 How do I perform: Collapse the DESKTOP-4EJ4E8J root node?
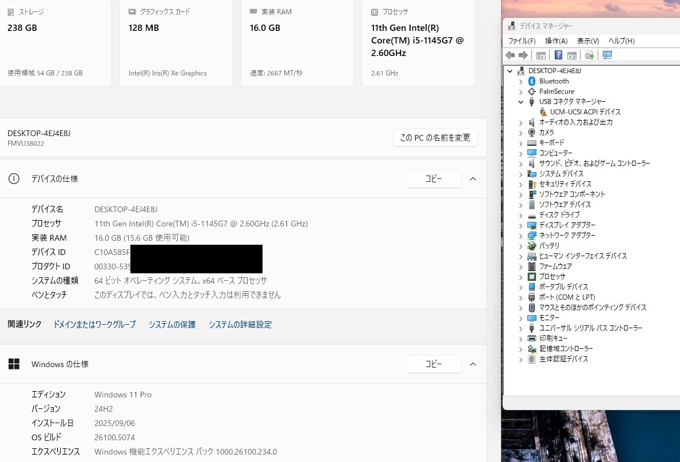pos(510,71)
